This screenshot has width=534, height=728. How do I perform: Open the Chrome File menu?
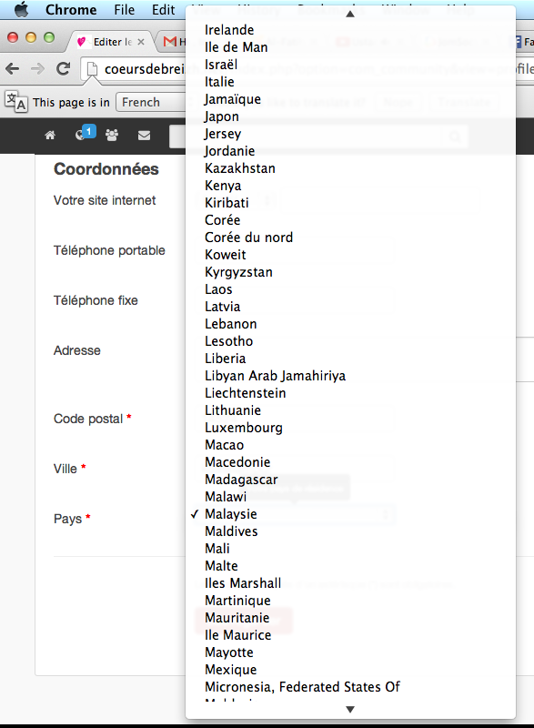(x=125, y=10)
